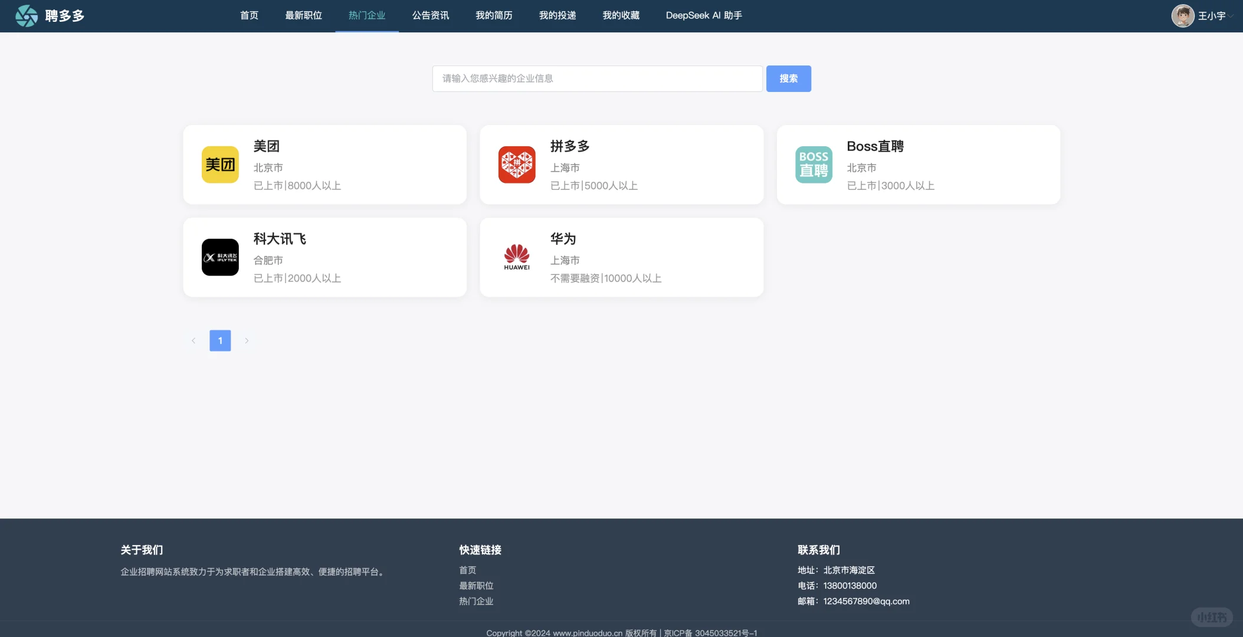The width and height of the screenshot is (1243, 637).
Task: Switch to the 最新职位 tab
Action: pyautogui.click(x=303, y=15)
